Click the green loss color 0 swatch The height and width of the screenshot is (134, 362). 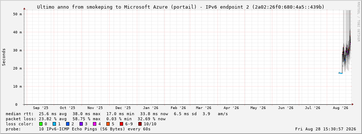(x=41, y=124)
